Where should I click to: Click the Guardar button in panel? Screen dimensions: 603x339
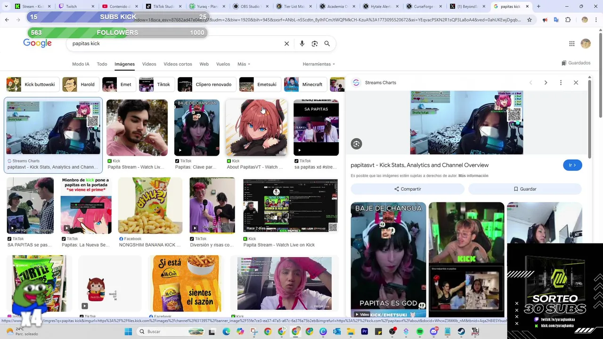pyautogui.click(x=525, y=189)
